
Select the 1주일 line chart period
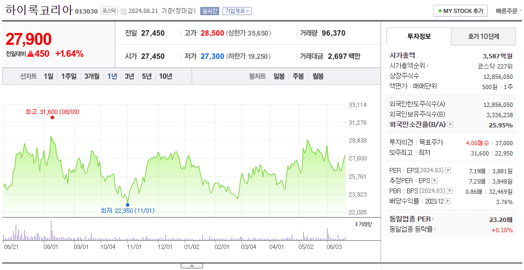[69, 76]
